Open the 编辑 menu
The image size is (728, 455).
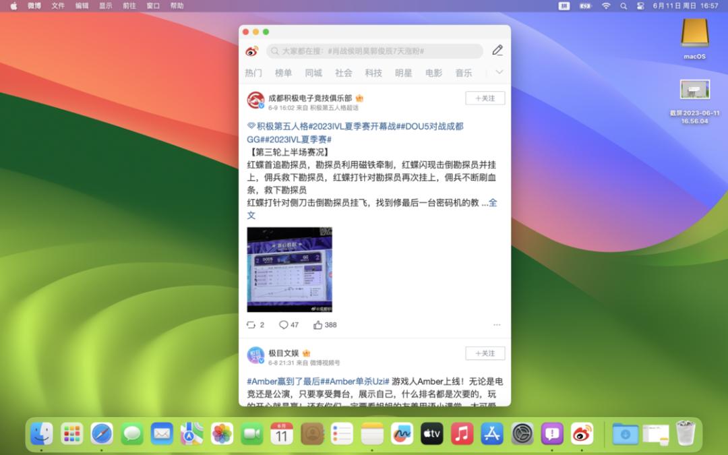(82, 6)
